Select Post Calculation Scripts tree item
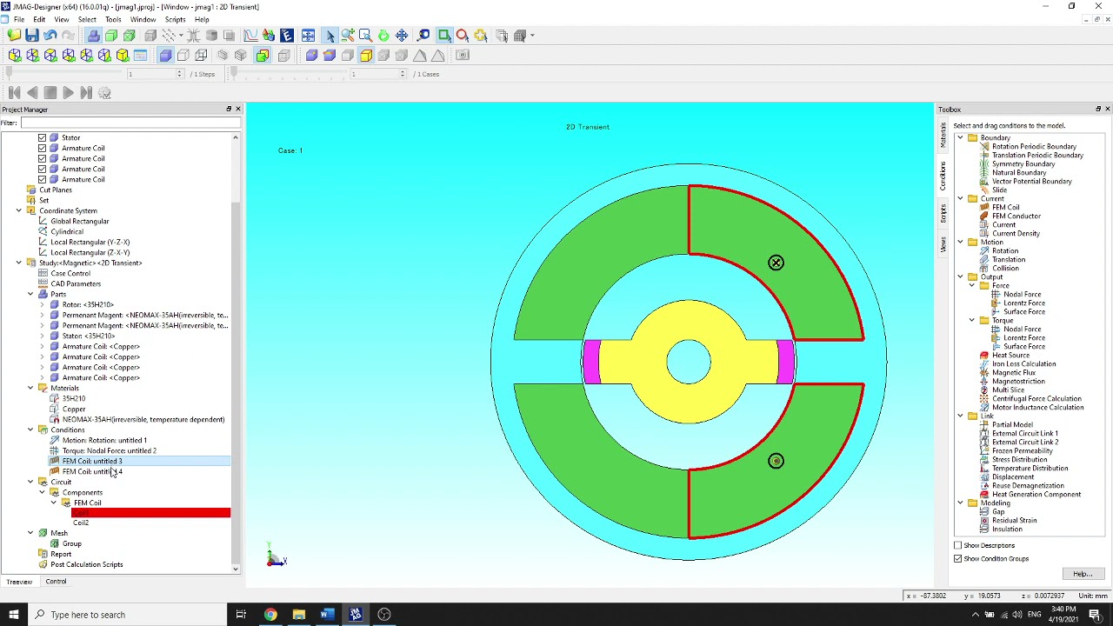Image resolution: width=1113 pixels, height=626 pixels. pyautogui.click(x=86, y=564)
